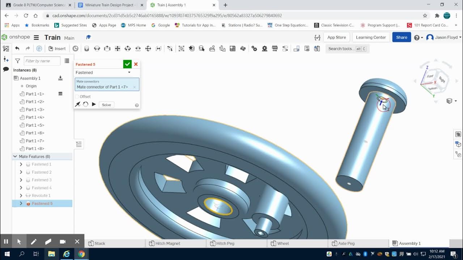Click the filter funnel icon

pos(17,61)
